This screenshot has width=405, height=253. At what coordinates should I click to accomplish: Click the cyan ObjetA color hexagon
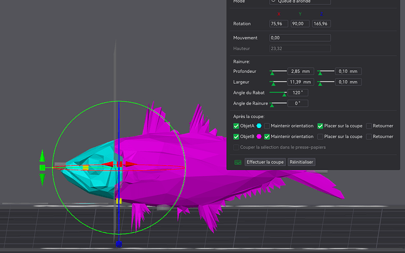point(259,126)
